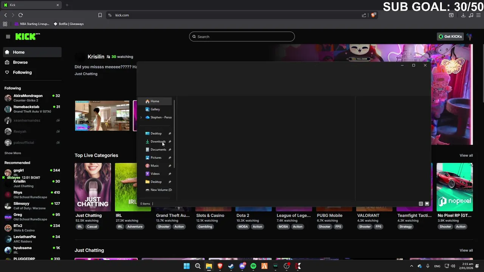Open Steam from the taskbar
484x272 pixels.
(x=231, y=266)
